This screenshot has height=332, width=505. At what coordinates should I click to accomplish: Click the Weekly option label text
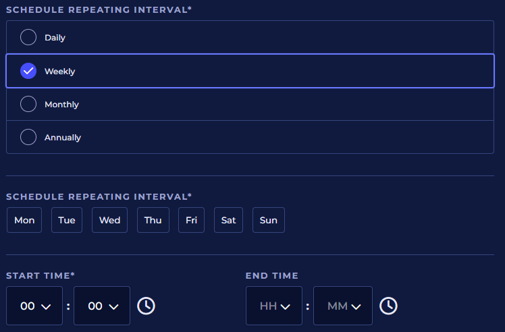click(x=60, y=71)
